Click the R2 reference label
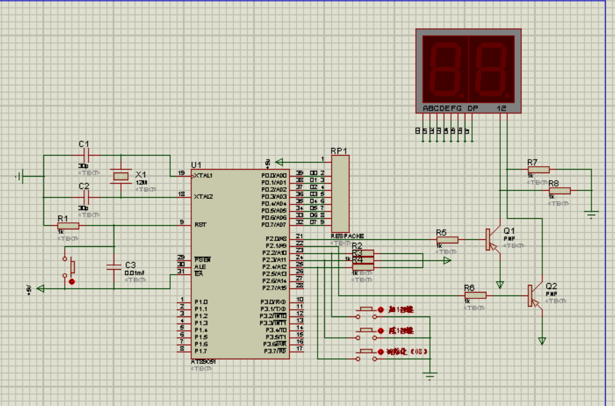Image resolution: width=615 pixels, height=406 pixels. coord(357,246)
